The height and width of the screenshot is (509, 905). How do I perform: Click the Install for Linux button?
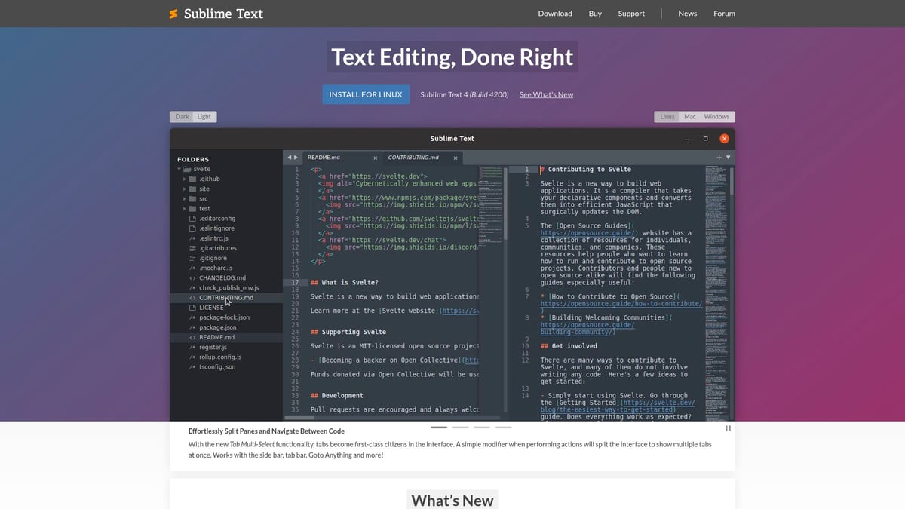pos(366,94)
